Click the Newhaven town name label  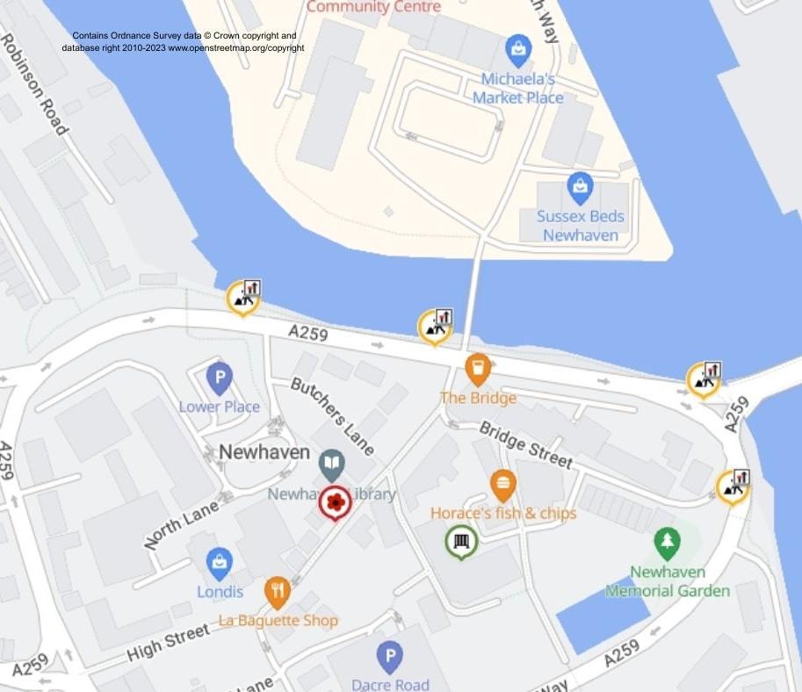pos(264,452)
